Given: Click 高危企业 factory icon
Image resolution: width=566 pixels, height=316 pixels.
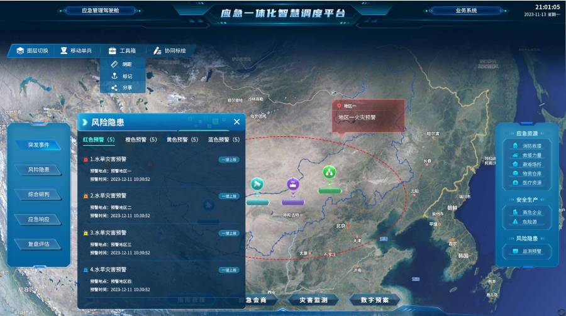Looking at the screenshot, I should tap(516, 212).
